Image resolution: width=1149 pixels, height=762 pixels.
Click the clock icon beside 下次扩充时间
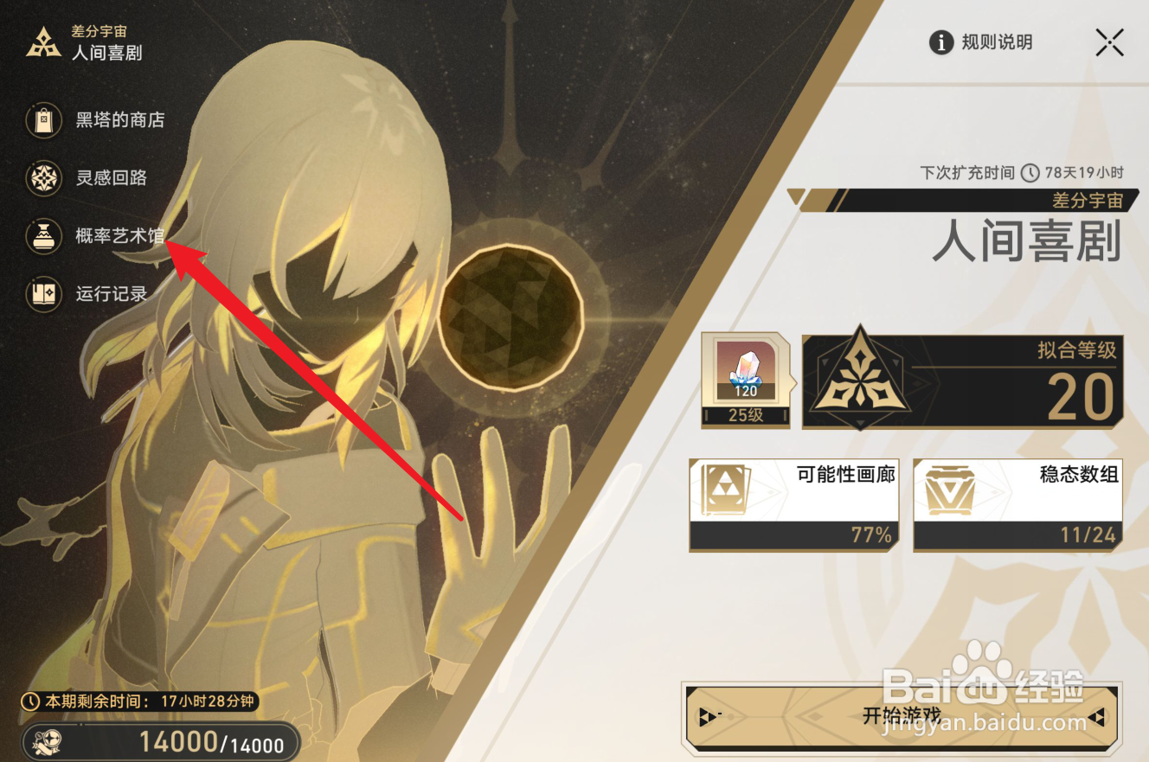click(x=1030, y=173)
